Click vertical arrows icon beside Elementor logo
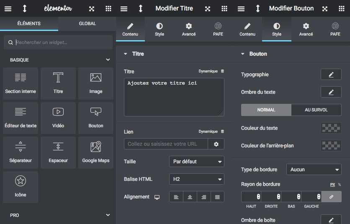 pos(25,8)
